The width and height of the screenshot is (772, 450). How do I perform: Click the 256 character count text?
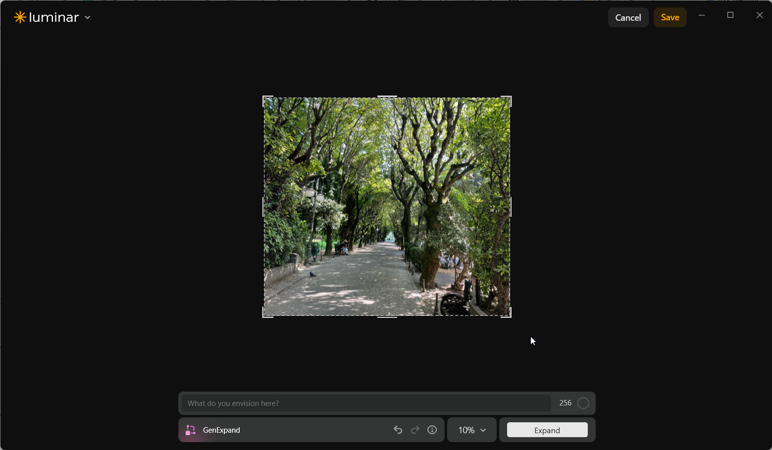point(566,403)
